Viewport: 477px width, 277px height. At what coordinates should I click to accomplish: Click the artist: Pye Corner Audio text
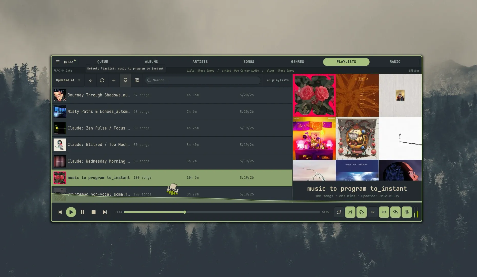(240, 71)
